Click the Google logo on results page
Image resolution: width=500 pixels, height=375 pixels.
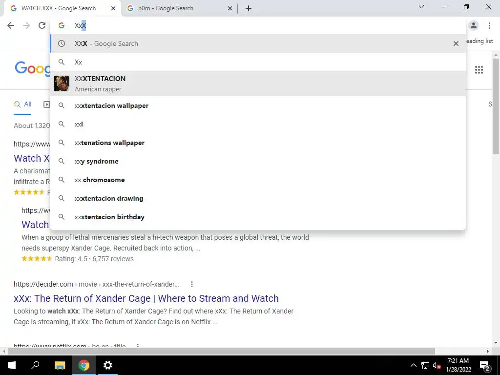click(33, 68)
